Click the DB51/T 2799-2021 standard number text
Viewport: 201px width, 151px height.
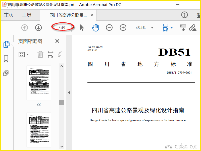click(179, 73)
